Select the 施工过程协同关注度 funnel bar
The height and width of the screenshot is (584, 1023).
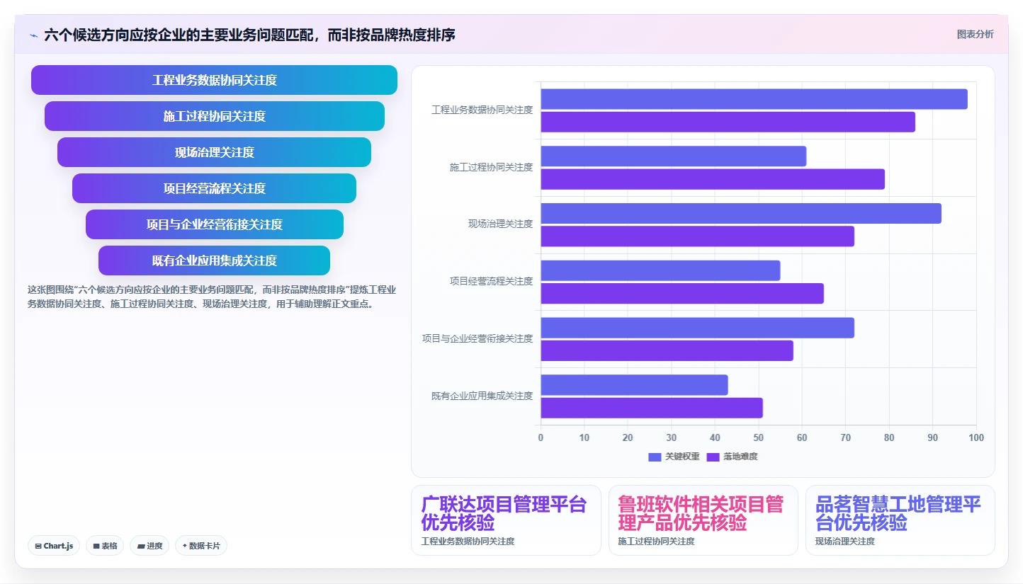(215, 116)
